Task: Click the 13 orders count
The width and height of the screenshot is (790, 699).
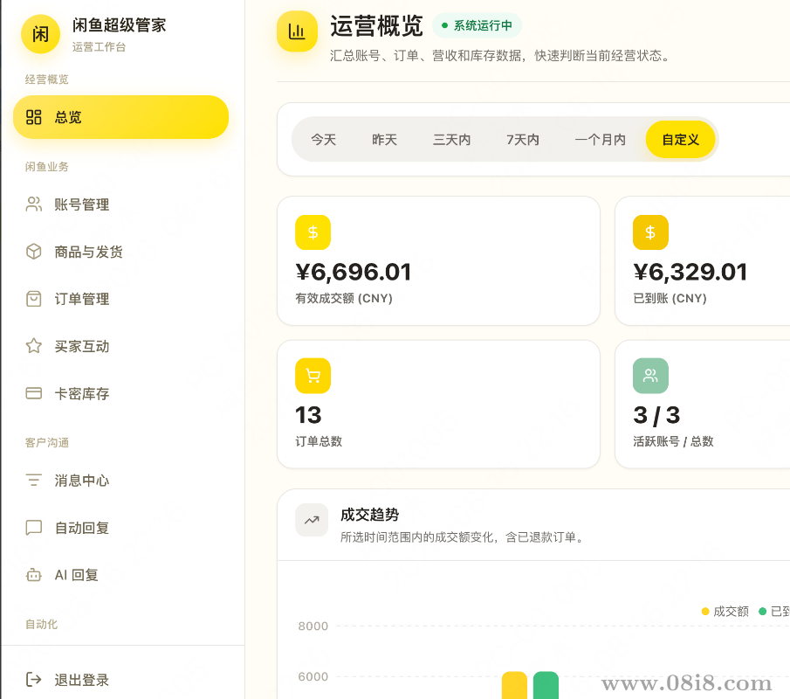Action: coord(308,416)
